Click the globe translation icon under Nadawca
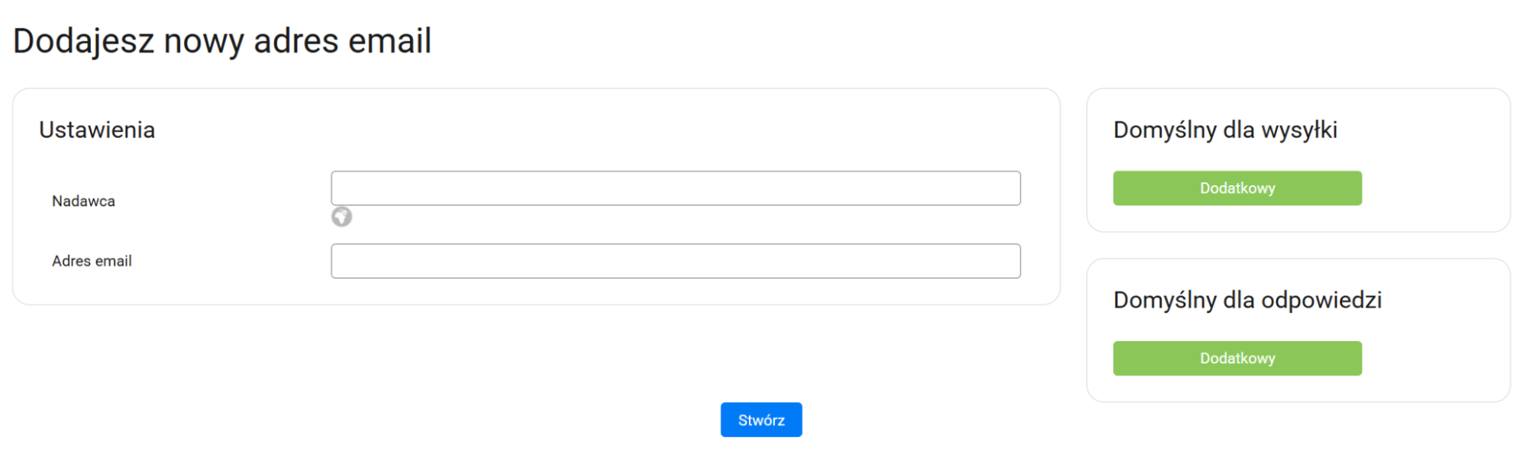 point(341,217)
